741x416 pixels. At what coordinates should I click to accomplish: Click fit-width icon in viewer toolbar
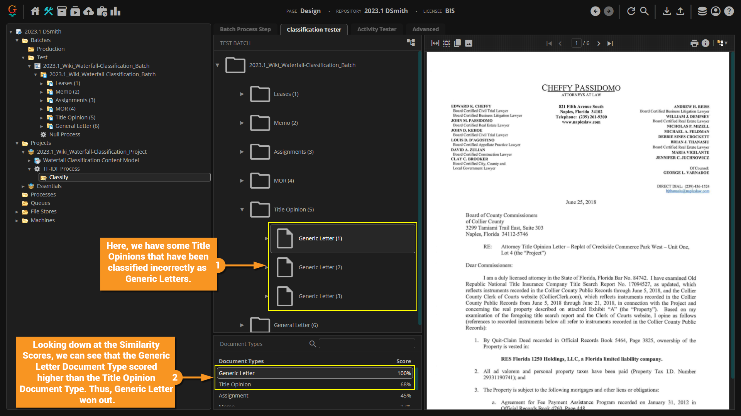[435, 43]
